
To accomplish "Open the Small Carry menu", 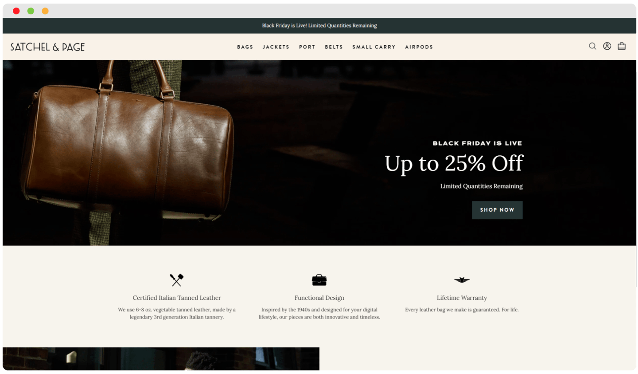I will coord(374,47).
